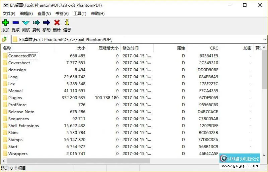The width and height of the screenshot is (268, 172).
Task: Click the ProfStore size 726
Action: pos(82,105)
